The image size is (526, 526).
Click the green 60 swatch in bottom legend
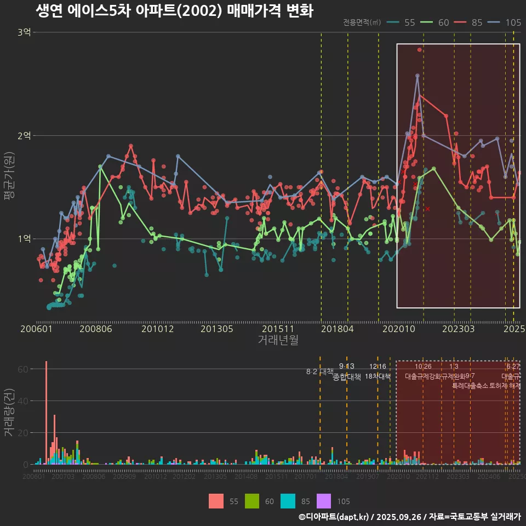pos(252,501)
